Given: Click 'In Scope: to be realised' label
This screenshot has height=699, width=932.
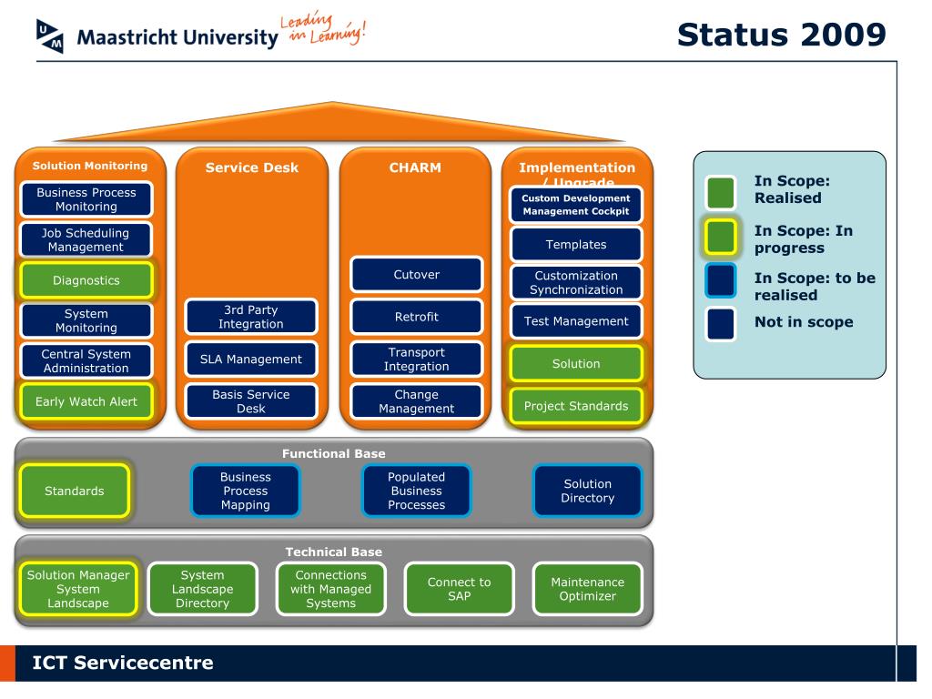Looking at the screenshot, I should pyautogui.click(x=815, y=287).
